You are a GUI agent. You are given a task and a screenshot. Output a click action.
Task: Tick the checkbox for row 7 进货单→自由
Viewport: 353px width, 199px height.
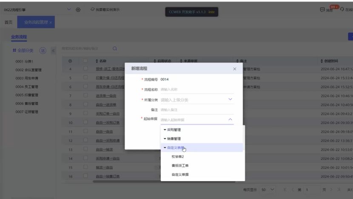point(85,96)
